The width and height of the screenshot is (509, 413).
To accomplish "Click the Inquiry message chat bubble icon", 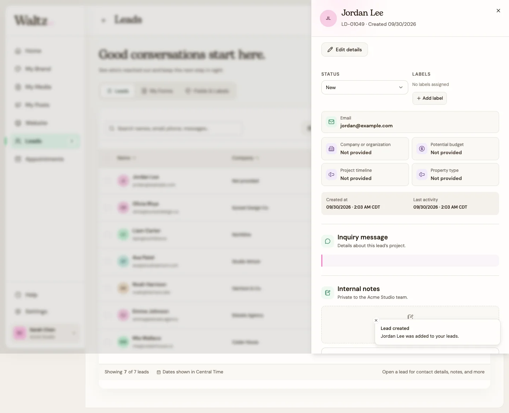I will 328,241.
